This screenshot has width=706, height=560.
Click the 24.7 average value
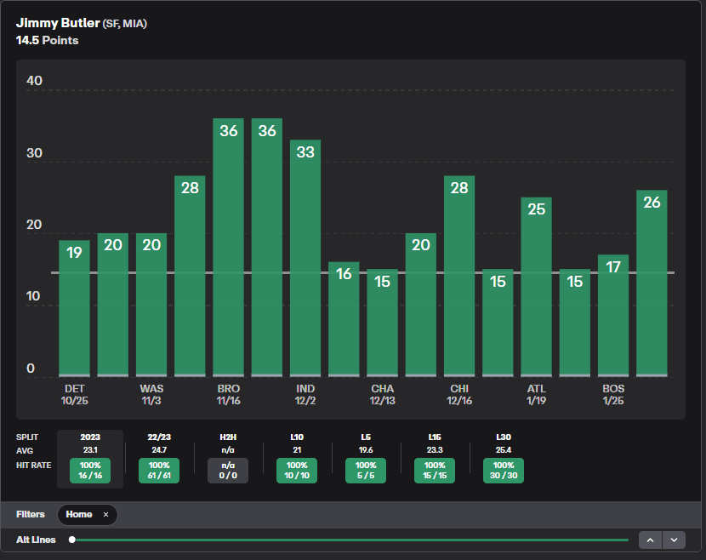[x=159, y=450]
